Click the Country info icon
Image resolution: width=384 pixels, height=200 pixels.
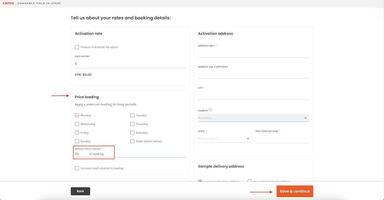(210, 110)
